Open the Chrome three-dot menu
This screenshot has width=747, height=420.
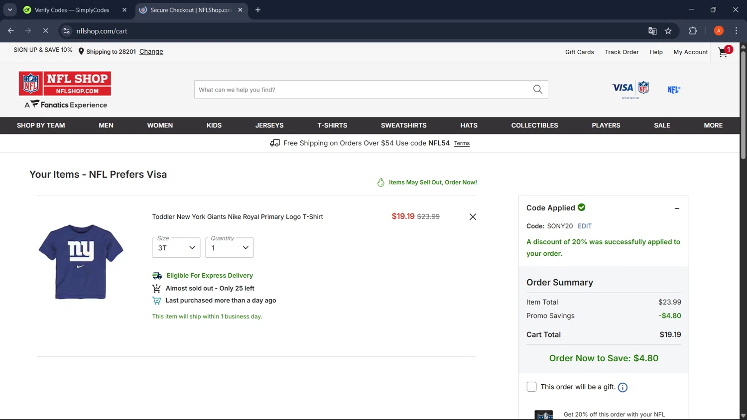click(736, 31)
